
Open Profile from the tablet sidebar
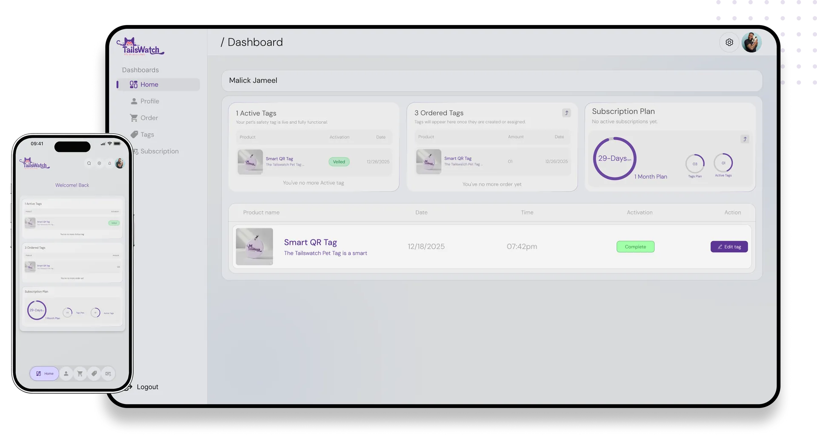(x=145, y=101)
